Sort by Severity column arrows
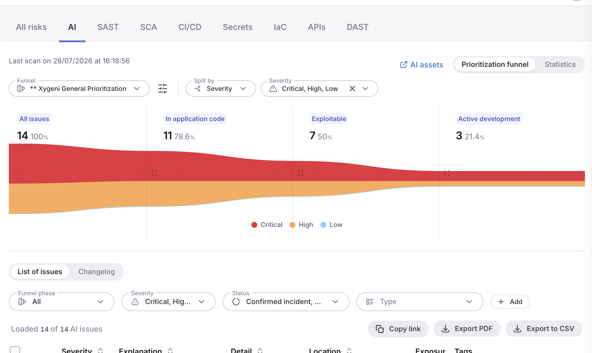 coord(100,350)
